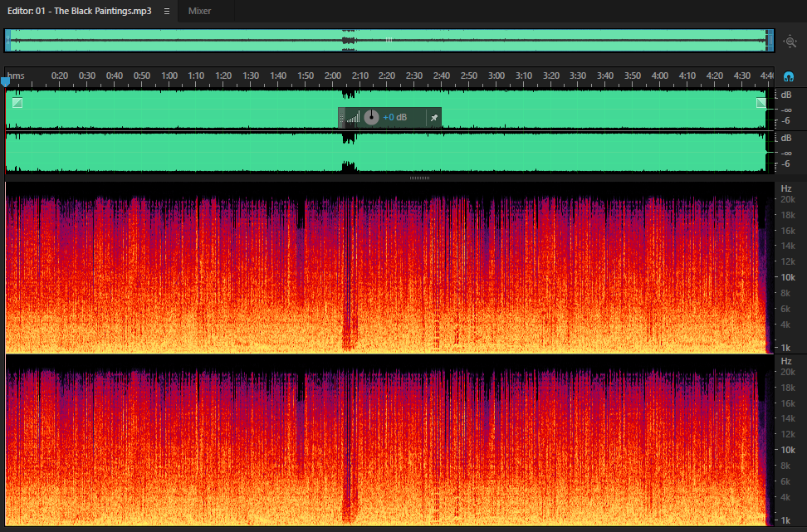Screen dimensions: 807x532
Task: Click the HUD grip handle
Action: [x=341, y=118]
